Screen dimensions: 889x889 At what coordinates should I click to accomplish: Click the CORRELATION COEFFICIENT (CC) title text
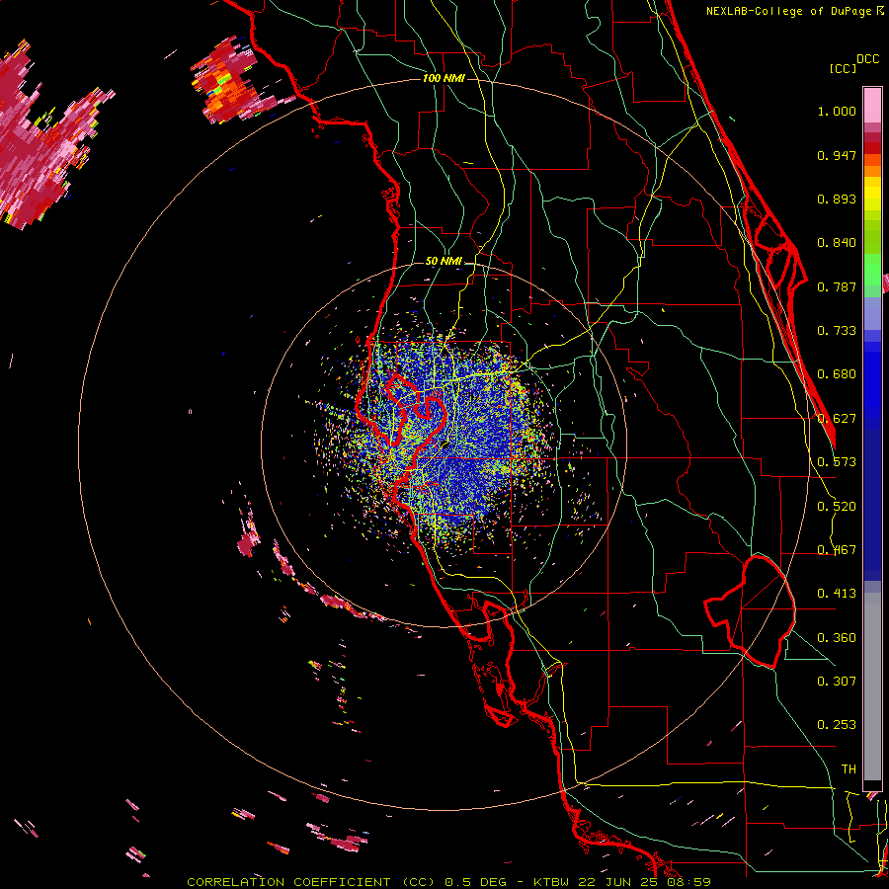point(310,882)
